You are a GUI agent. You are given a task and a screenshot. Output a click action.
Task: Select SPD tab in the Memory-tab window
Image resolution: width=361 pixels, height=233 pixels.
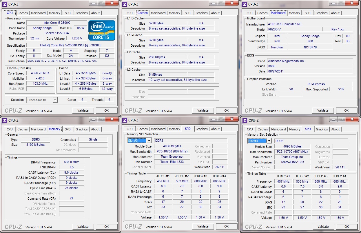[x=68, y=129]
